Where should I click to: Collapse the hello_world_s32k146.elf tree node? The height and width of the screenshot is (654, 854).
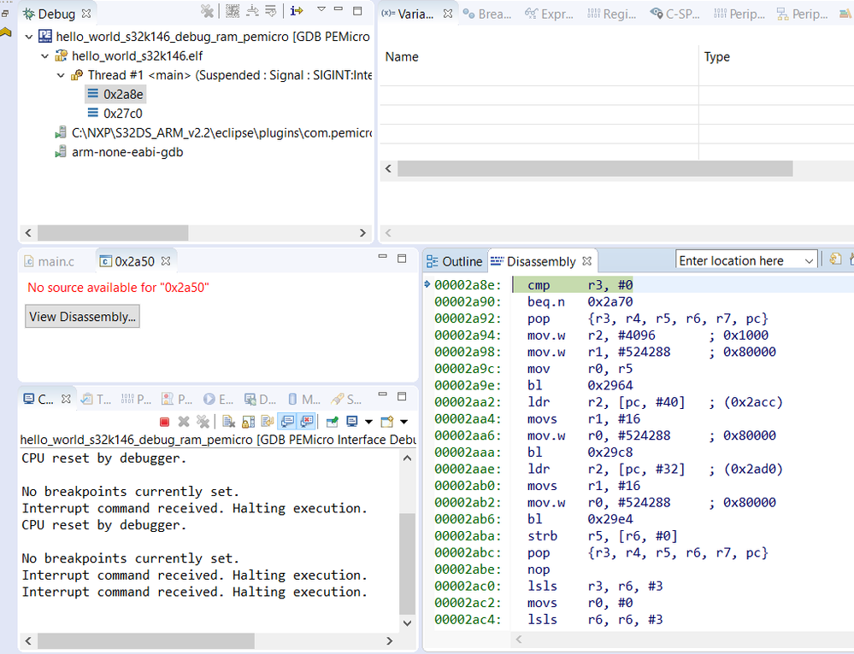point(45,55)
